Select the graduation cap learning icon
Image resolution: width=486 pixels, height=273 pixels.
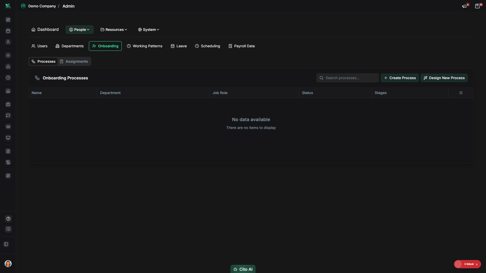pyautogui.click(x=8, y=127)
